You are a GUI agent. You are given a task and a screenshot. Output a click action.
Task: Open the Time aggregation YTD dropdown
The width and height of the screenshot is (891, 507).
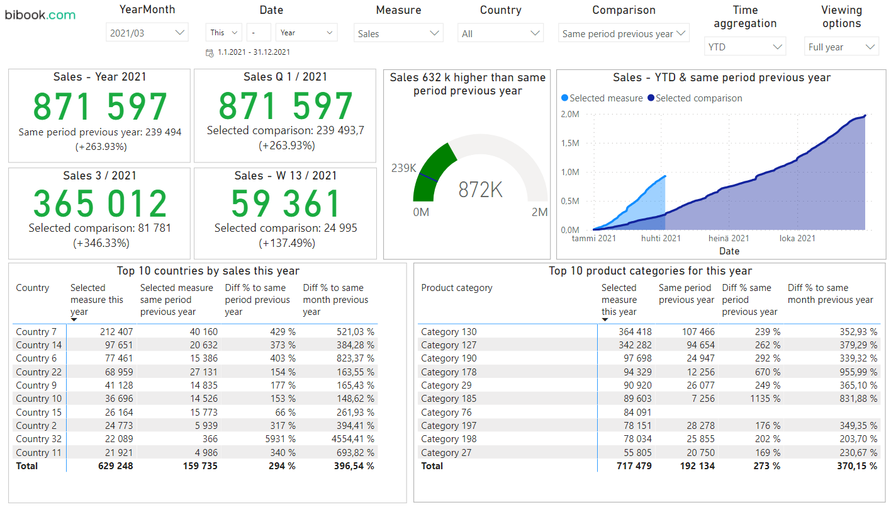744,47
